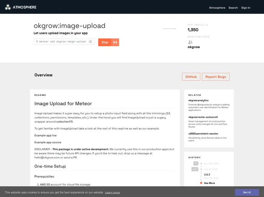The width and height of the screenshot is (264, 197).
Task: Click the copy icon in meteor add field
Action: (91, 42)
